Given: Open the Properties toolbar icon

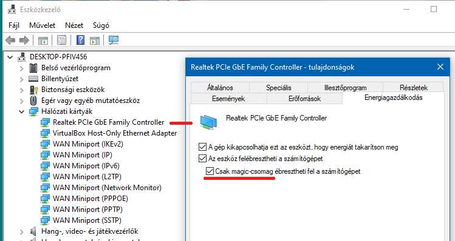Looking at the screenshot, I should click(x=61, y=40).
